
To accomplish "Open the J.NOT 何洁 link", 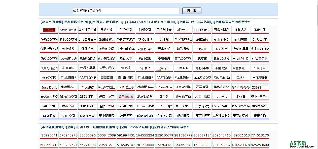I will 87,116.
